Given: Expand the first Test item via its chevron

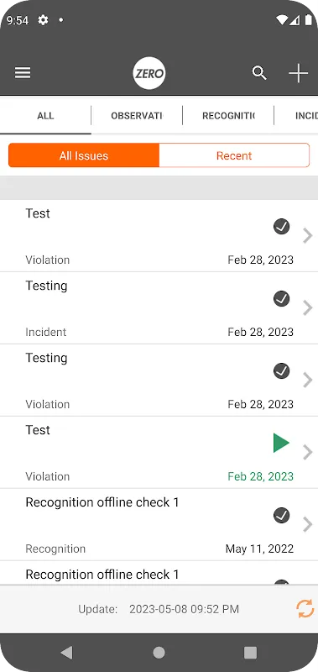Looking at the screenshot, I should tap(307, 236).
